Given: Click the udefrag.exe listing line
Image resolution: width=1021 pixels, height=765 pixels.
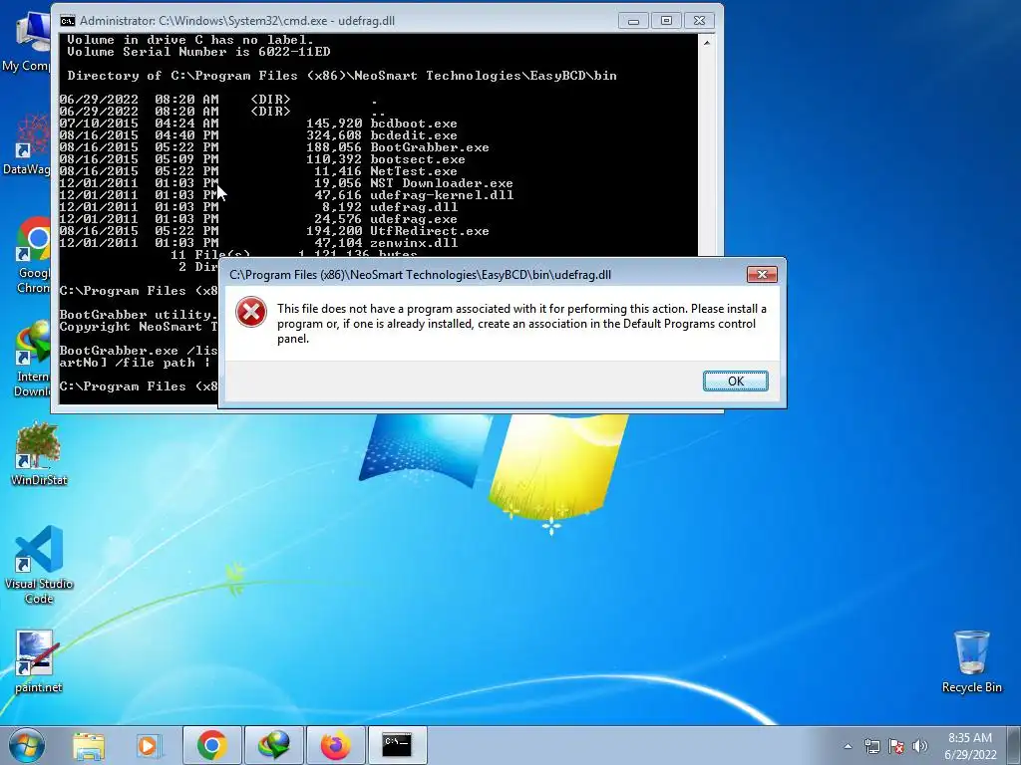Looking at the screenshot, I should pos(258,219).
